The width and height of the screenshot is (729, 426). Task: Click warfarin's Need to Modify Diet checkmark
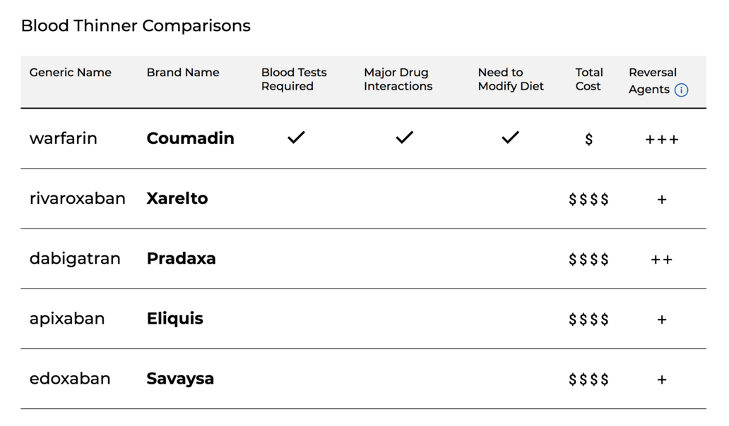point(510,138)
